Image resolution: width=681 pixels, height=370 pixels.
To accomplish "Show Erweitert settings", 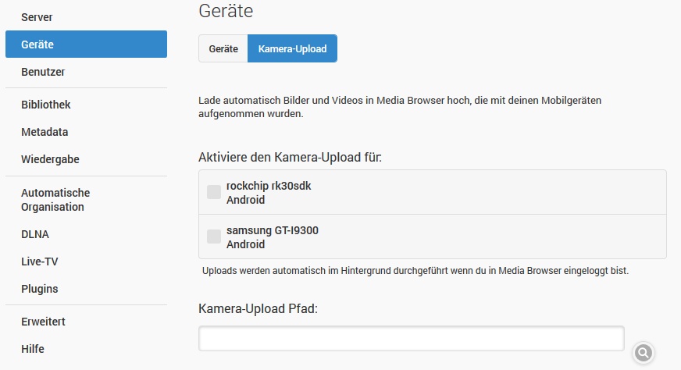I will [43, 322].
